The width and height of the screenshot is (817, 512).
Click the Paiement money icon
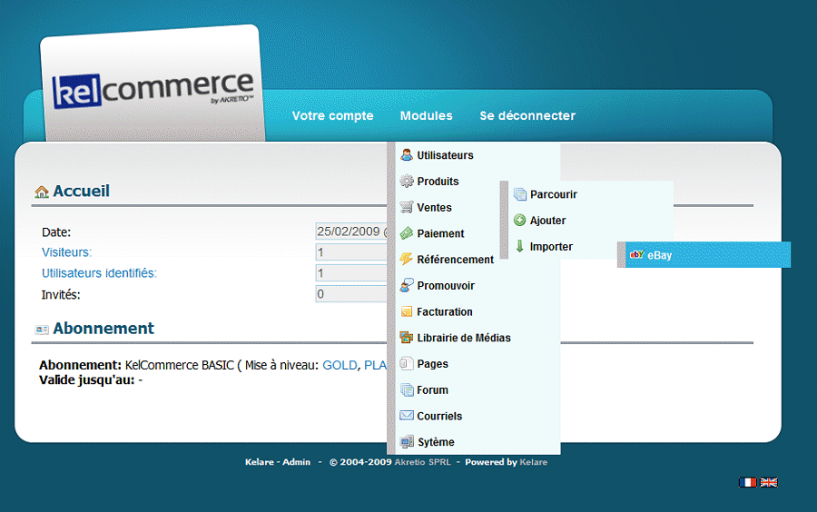(407, 233)
